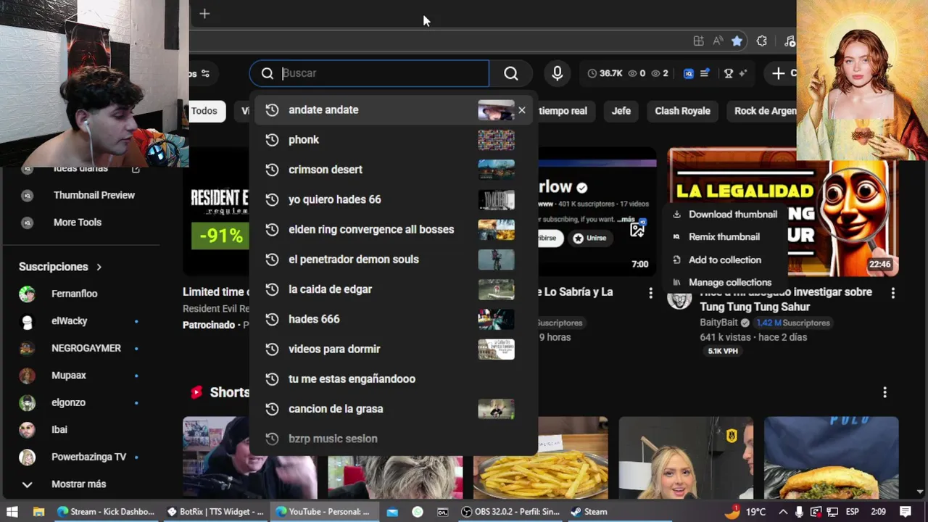Viewport: 928px width, 522px height.
Task: Click 'Download thumbnail' in the overlay menu
Action: coord(725,214)
